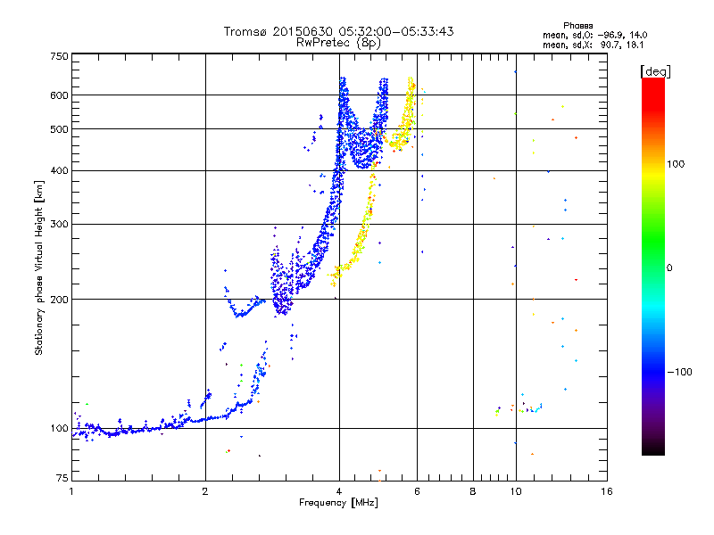This screenshot has height=535, width=714.
Task: Click the "Stationary phase Virtual Height [km]" axis label
Action: point(38,268)
